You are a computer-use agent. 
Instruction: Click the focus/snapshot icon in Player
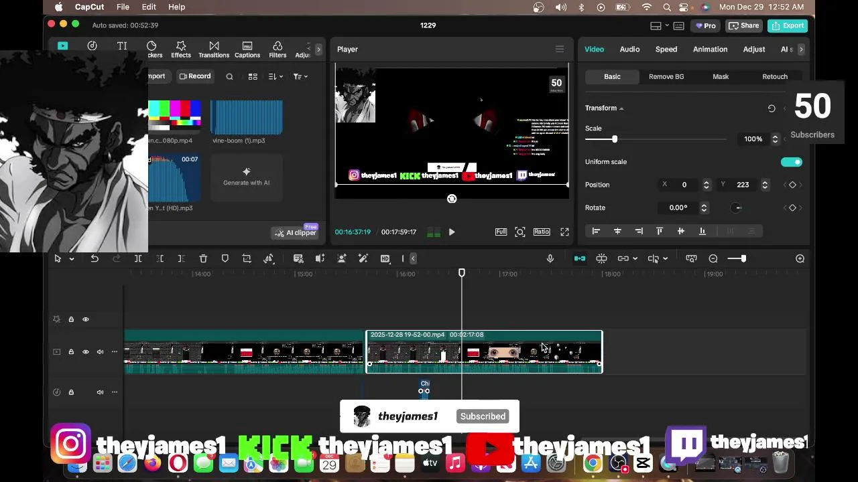click(520, 232)
